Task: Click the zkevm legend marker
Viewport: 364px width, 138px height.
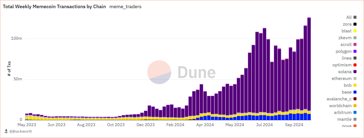Action: click(x=355, y=38)
